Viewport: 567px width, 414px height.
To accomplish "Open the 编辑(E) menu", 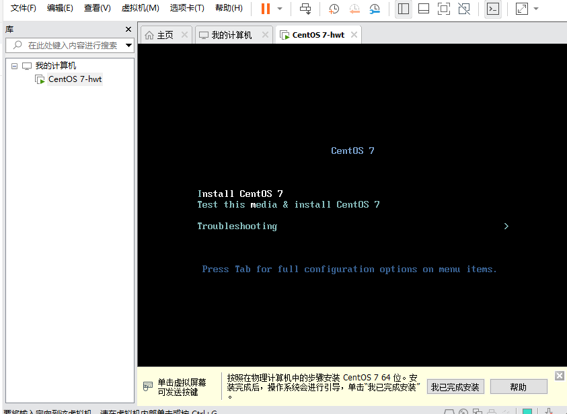I will 60,8.
